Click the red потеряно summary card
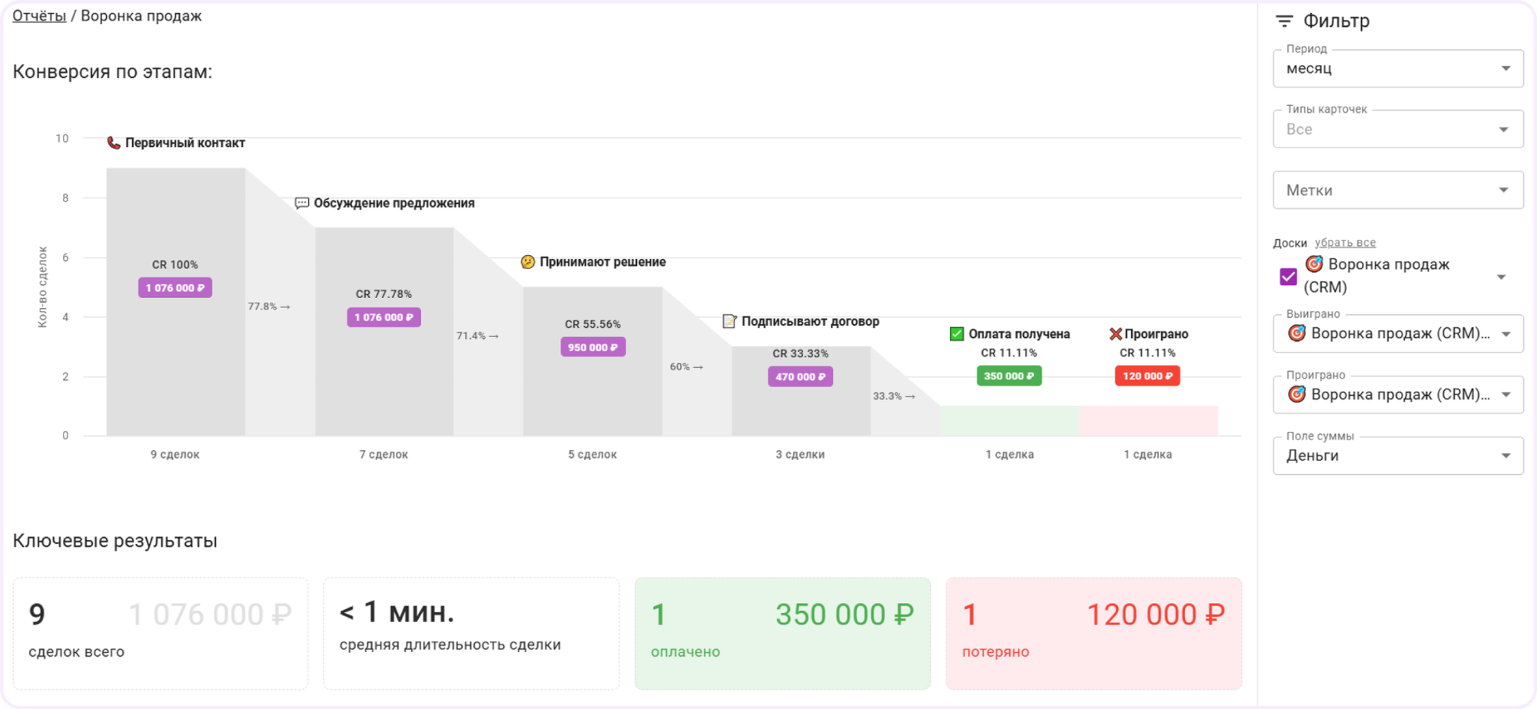Screen dimensions: 1537x709 click(1094, 634)
